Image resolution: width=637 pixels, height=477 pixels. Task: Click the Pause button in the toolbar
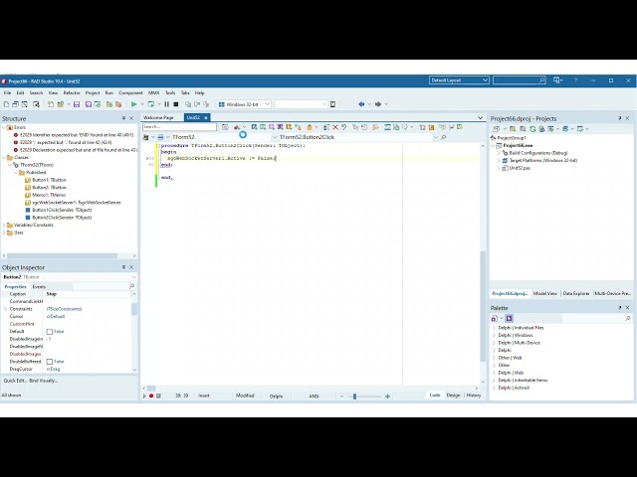[x=166, y=104]
